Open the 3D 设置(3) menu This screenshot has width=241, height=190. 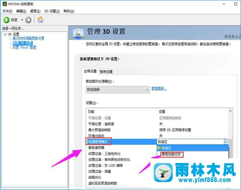tap(52, 11)
